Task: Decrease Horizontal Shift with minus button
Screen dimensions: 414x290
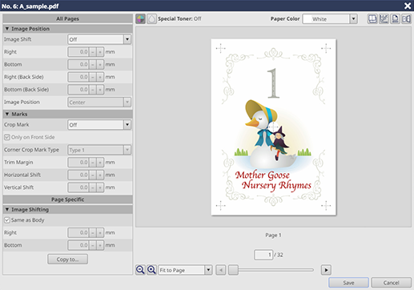Action: (93, 175)
